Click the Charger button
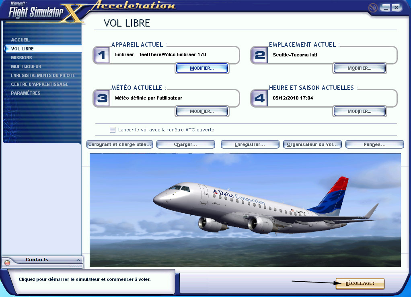411x297 pixels. coord(185,144)
